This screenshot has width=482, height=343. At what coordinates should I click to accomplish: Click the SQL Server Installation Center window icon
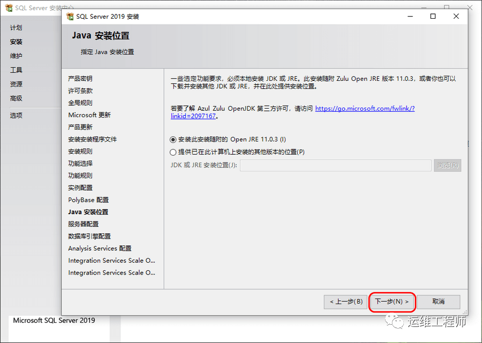9,7
